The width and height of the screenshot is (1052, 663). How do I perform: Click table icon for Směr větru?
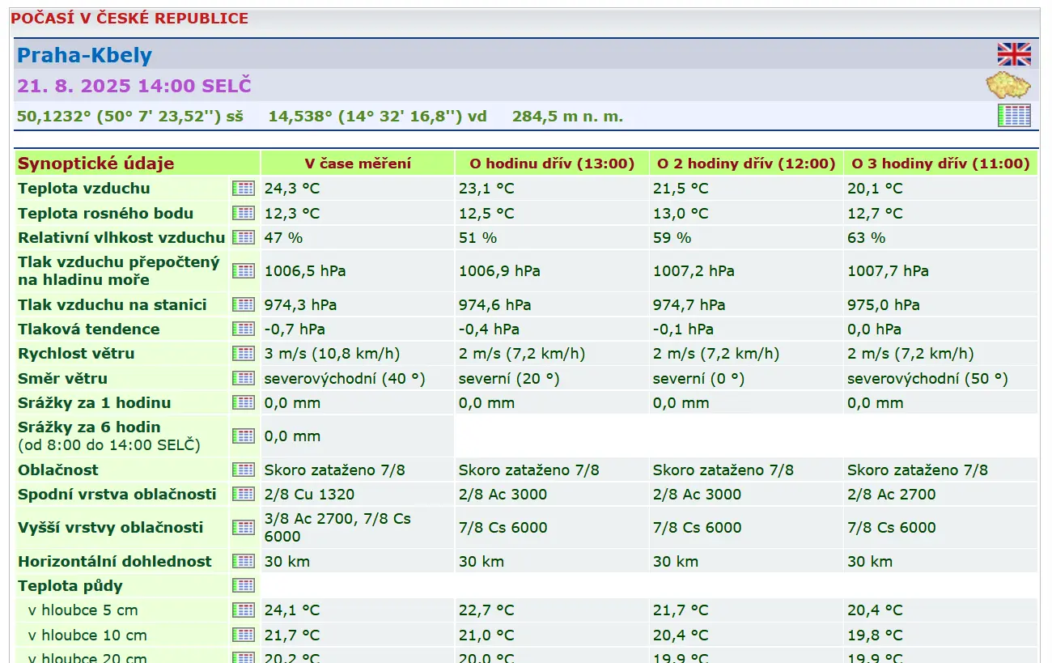coord(243,378)
